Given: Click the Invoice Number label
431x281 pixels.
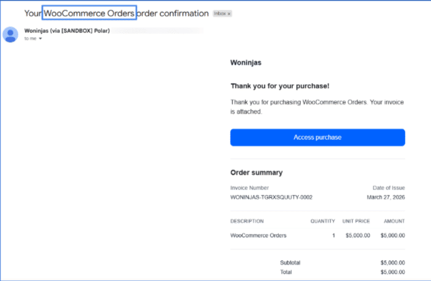Looking at the screenshot, I should pos(249,188).
